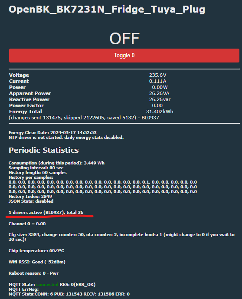Click the BL0937 changes sent summary line
The height and width of the screenshot is (299, 242).
point(84,118)
